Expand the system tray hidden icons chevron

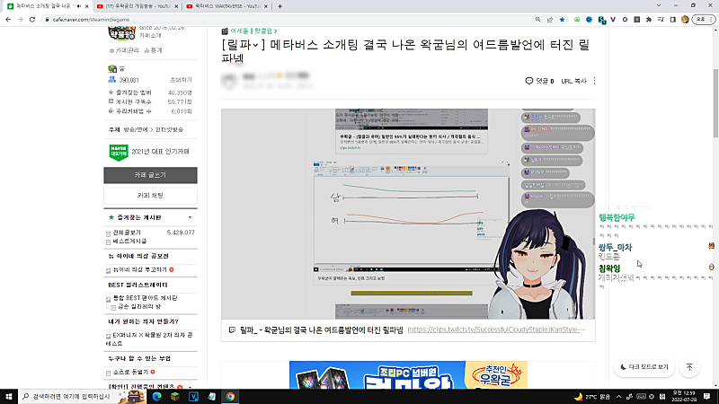(x=618, y=397)
